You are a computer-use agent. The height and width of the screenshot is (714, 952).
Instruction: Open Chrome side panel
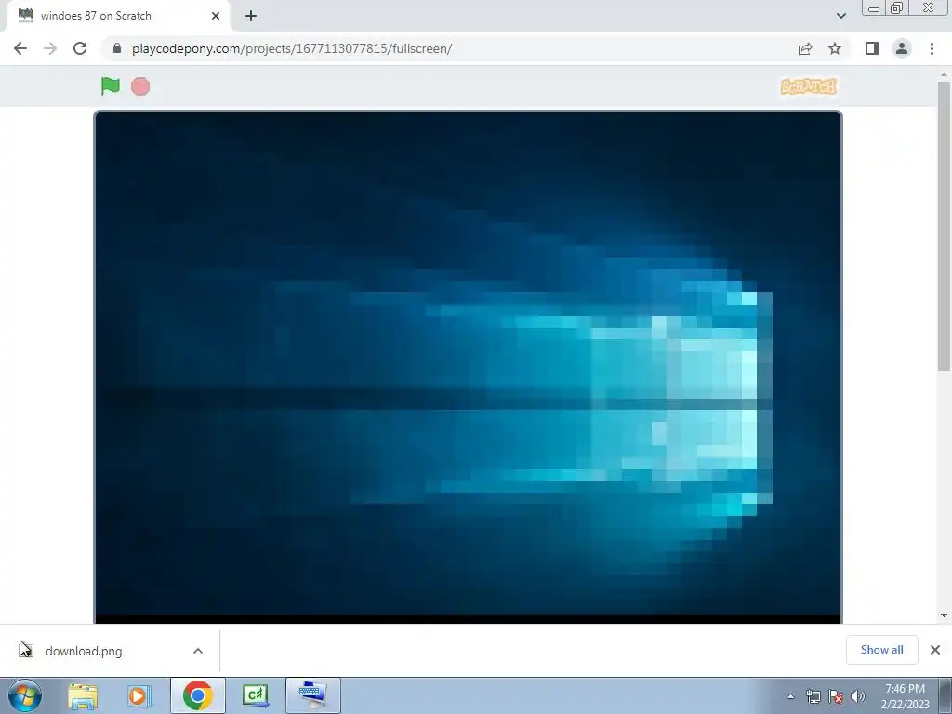pyautogui.click(x=872, y=48)
